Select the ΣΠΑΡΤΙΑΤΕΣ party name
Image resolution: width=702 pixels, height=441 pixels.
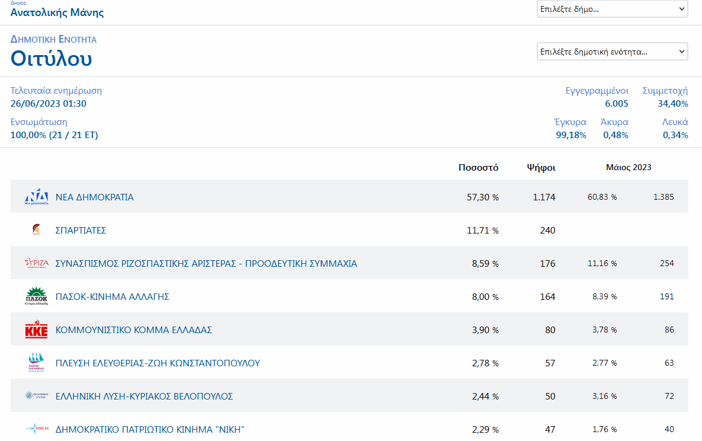point(81,231)
